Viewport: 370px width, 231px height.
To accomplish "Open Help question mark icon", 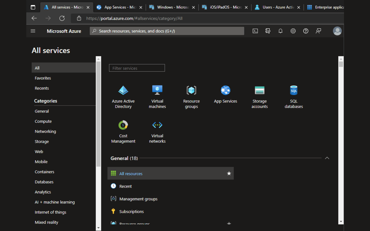I will coord(306,31).
